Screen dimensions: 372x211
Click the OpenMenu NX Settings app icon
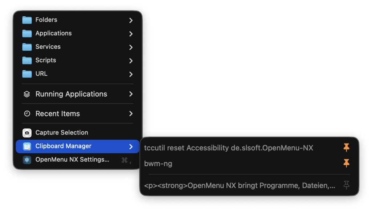pos(27,160)
